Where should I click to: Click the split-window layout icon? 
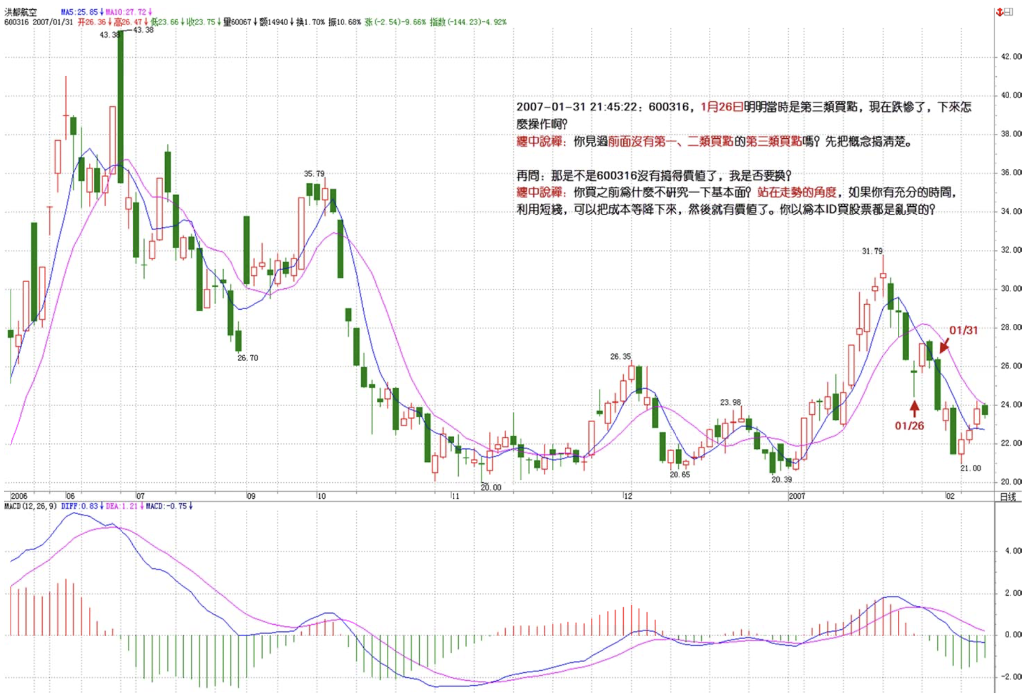coord(1010,12)
